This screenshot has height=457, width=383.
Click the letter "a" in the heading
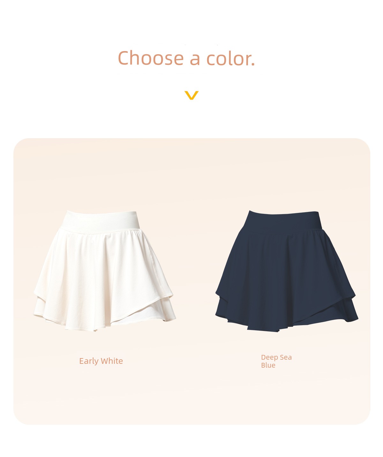tap(195, 60)
